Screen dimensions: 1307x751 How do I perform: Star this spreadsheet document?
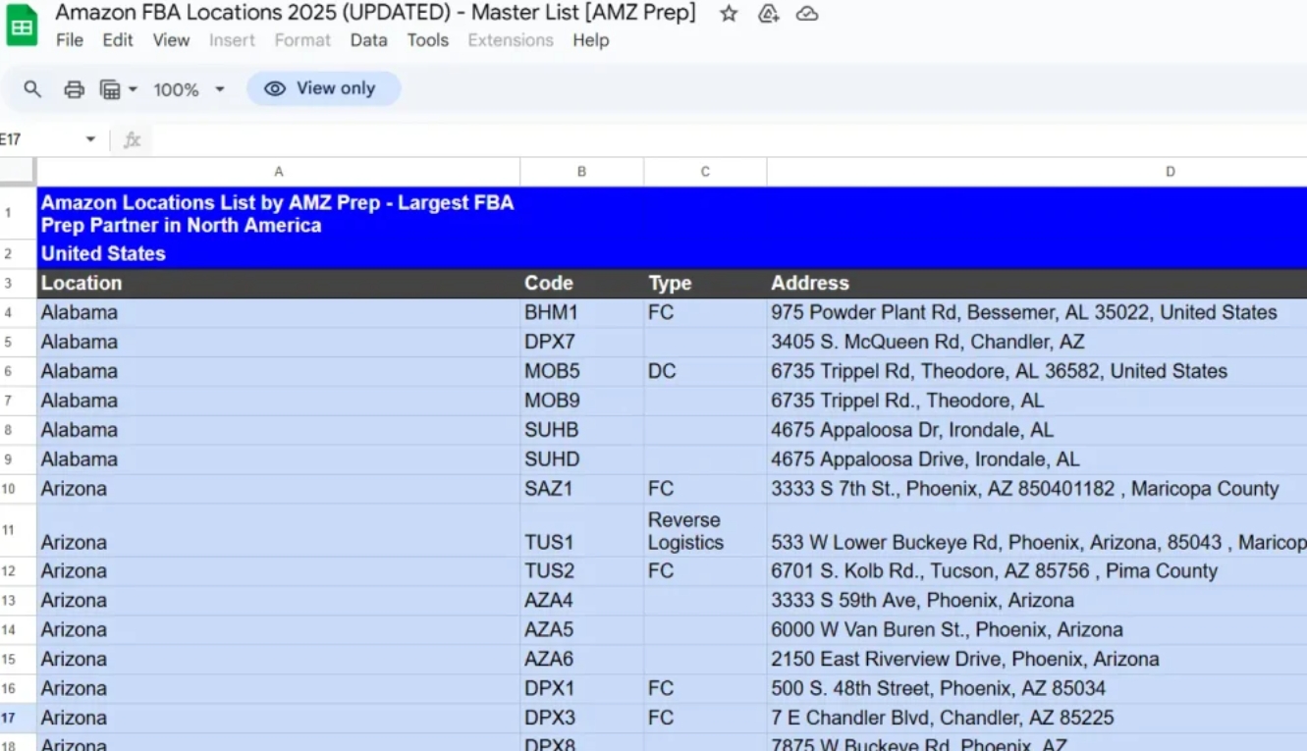[729, 14]
